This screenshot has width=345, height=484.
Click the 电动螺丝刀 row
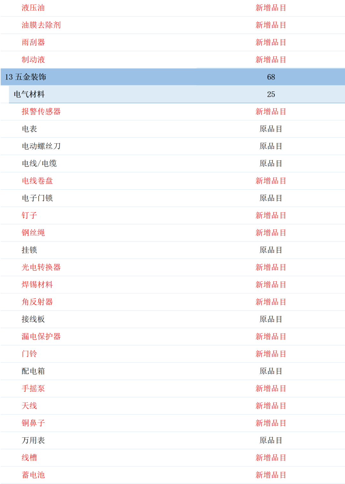[41, 146]
